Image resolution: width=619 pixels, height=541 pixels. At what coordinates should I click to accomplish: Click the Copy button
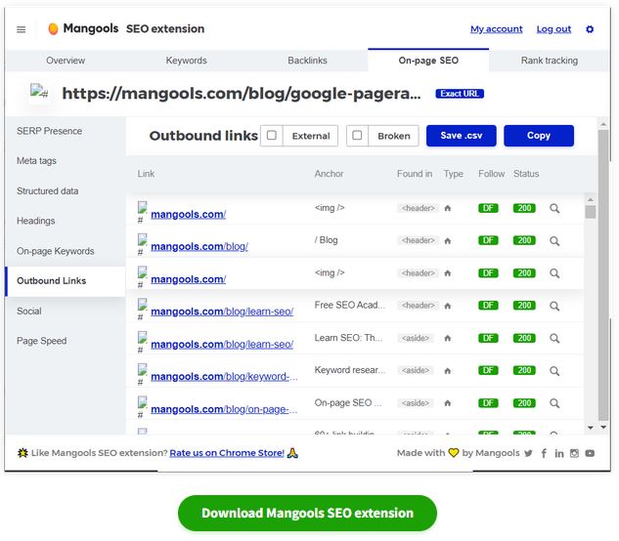tap(539, 136)
